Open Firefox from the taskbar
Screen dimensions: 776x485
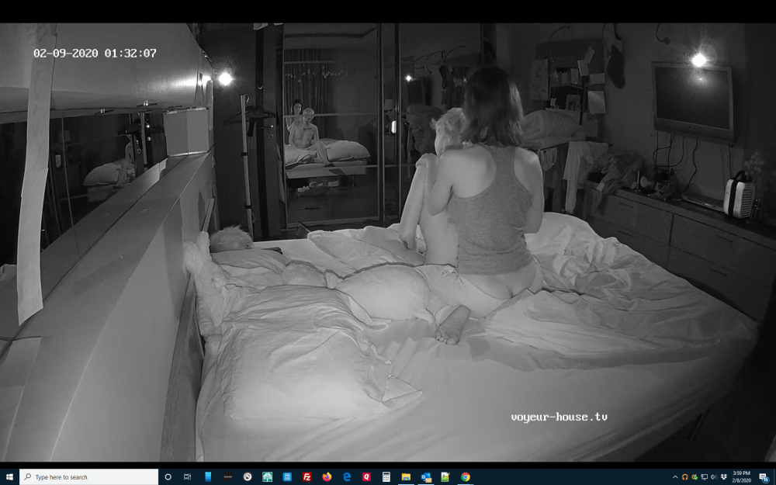tap(327, 477)
